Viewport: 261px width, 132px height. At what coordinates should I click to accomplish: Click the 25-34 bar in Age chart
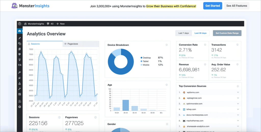click(126, 105)
